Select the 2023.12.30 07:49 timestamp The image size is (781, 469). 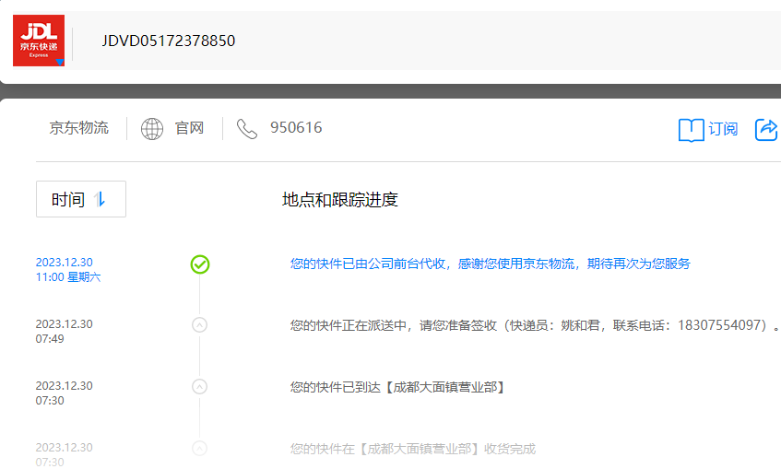(x=65, y=331)
